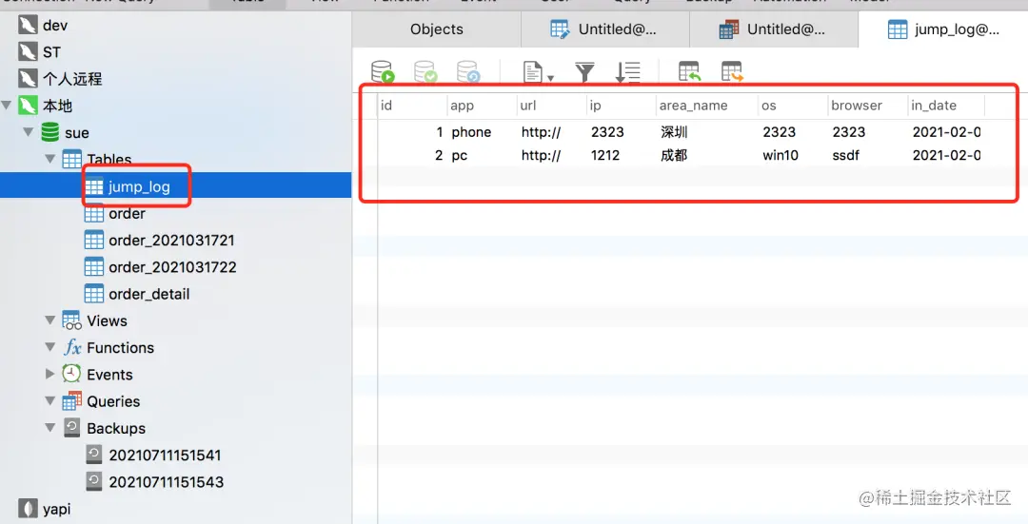The height and width of the screenshot is (524, 1028).
Task: Open the Untitled tab with pencil table icon
Action: [605, 29]
